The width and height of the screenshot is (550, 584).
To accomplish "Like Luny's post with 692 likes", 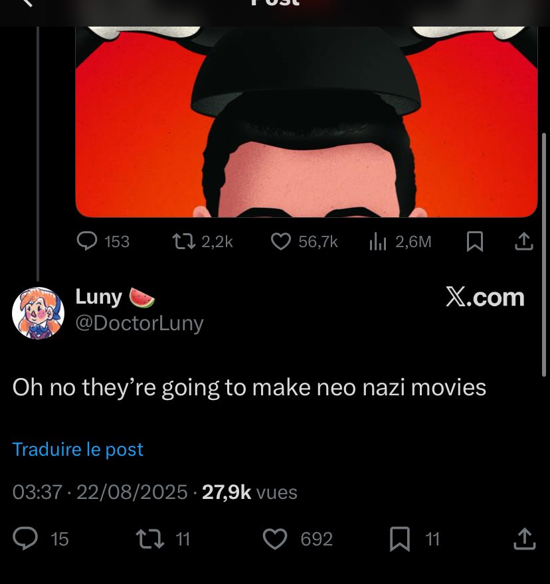I will point(298,539).
